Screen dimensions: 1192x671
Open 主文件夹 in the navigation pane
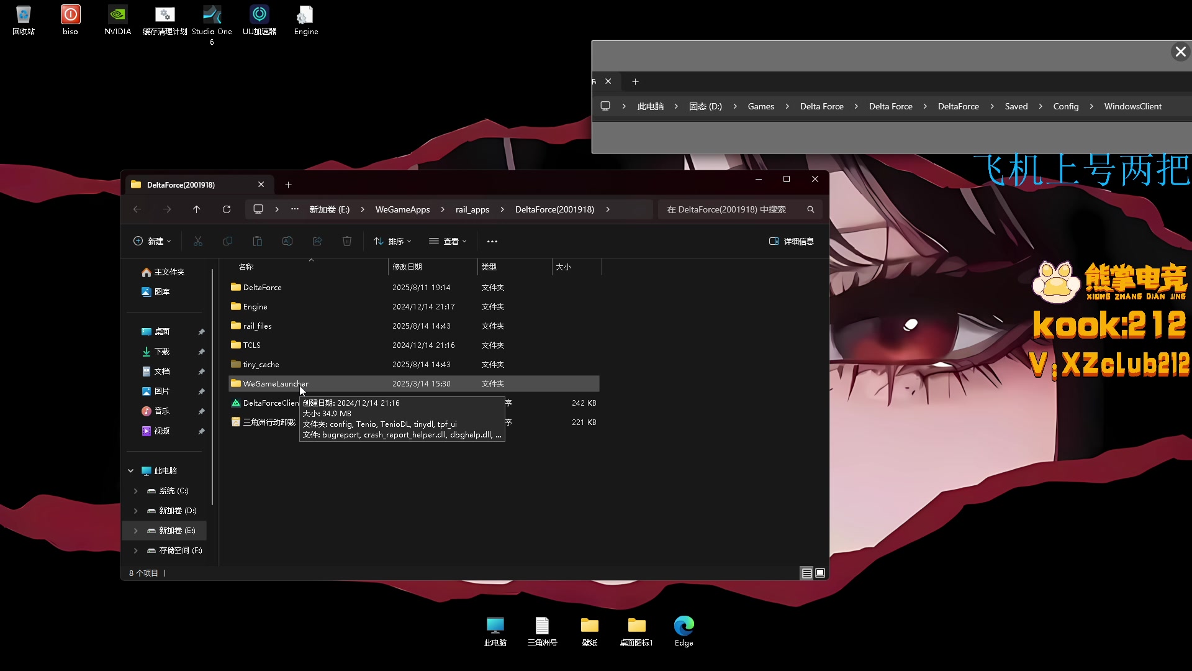click(x=163, y=272)
